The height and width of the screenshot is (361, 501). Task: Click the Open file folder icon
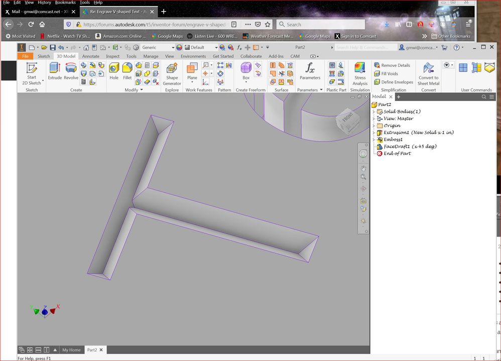(44, 47)
